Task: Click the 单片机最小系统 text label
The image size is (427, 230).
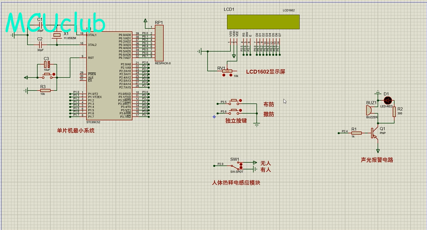Action: [x=76, y=131]
